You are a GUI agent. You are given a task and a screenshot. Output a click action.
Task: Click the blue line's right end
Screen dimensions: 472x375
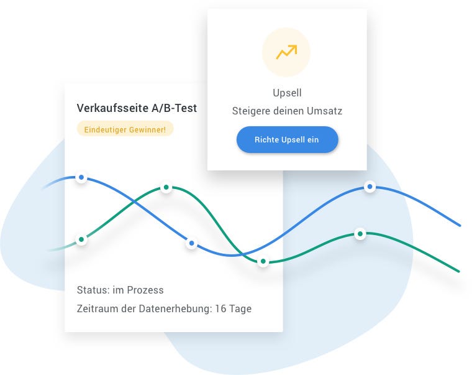[x=458, y=225]
